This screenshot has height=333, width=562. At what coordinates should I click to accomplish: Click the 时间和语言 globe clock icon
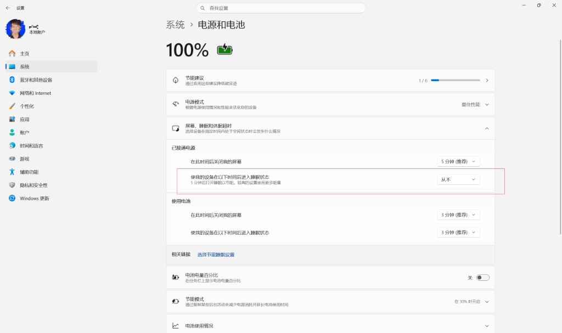(x=12, y=145)
